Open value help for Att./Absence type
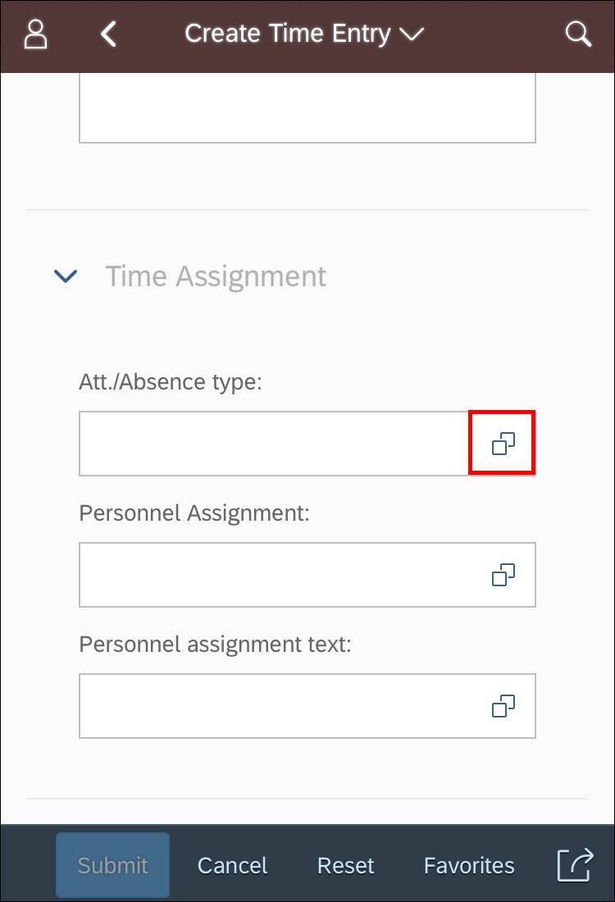Image resolution: width=615 pixels, height=902 pixels. [x=502, y=443]
